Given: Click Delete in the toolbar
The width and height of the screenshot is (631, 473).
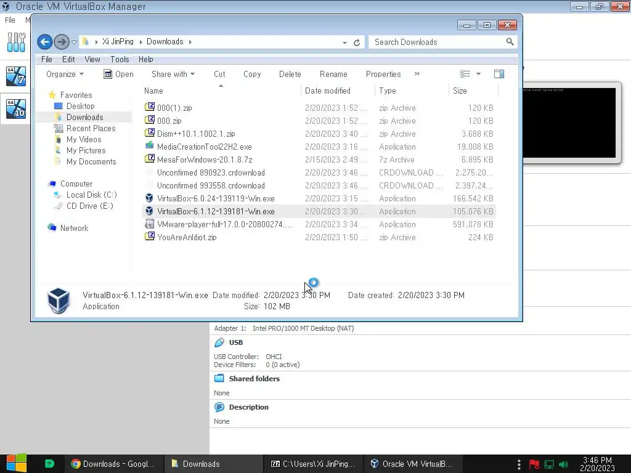Looking at the screenshot, I should click(290, 74).
